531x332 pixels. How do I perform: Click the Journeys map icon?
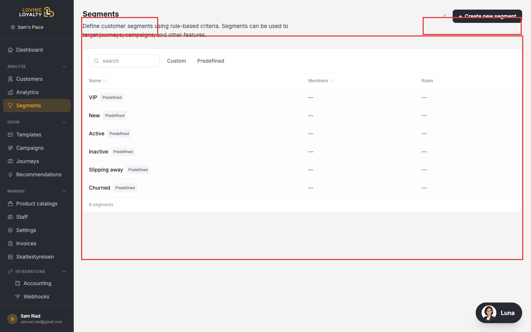click(10, 161)
